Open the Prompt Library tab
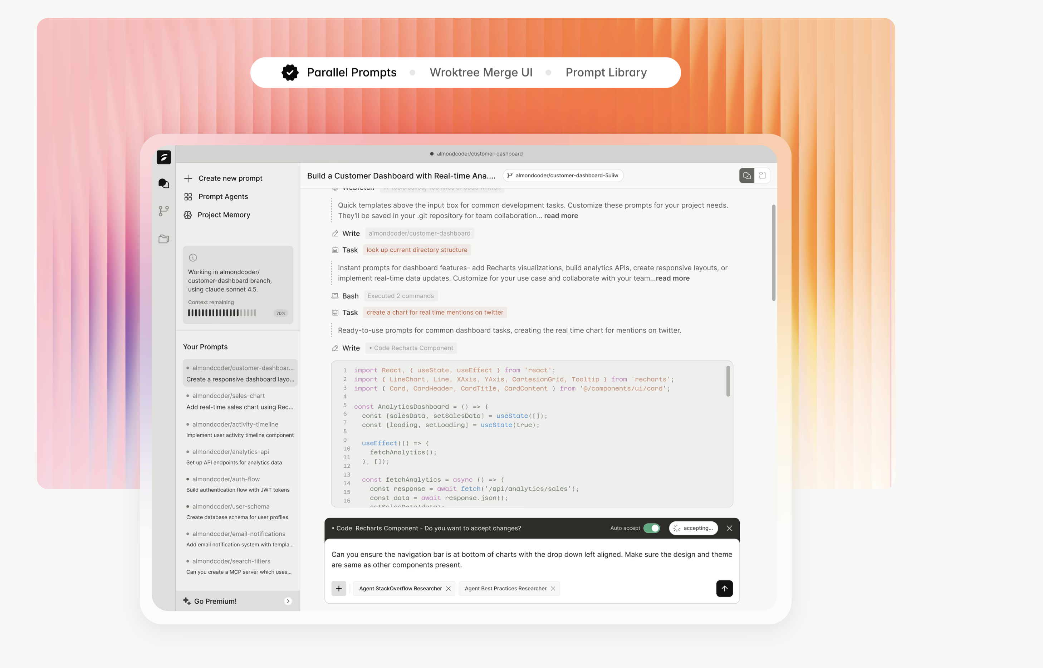The image size is (1043, 668). point(606,73)
